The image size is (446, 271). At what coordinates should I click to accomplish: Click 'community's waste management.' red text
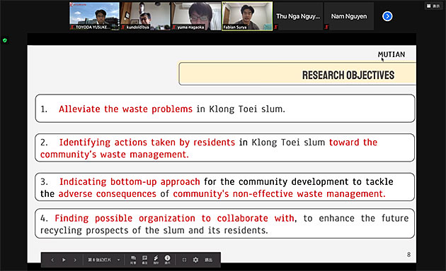(115, 155)
